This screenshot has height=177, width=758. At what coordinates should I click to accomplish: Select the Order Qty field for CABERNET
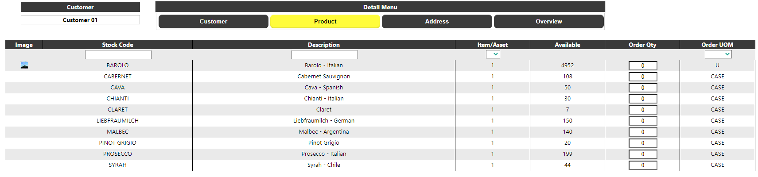[642, 77]
